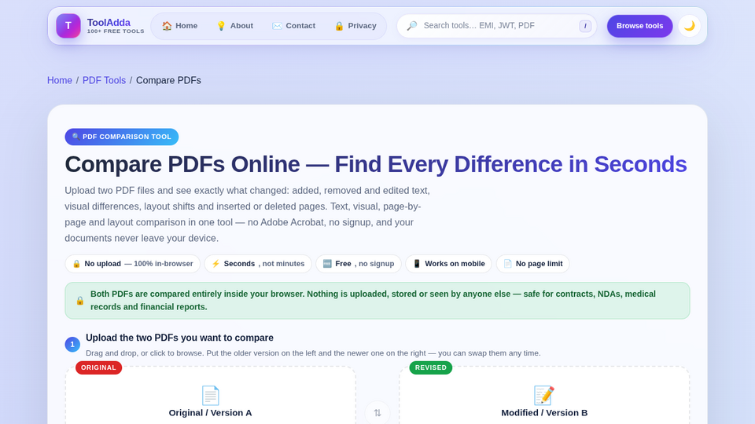Click the document icon in Original dropzone
Viewport: 755px width, 424px height.
point(211,396)
